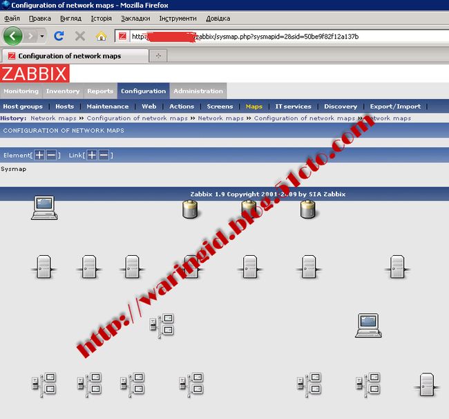Screen dimensions: 449x419
Task: Switch to the Monitoring tab
Action: [x=21, y=91]
